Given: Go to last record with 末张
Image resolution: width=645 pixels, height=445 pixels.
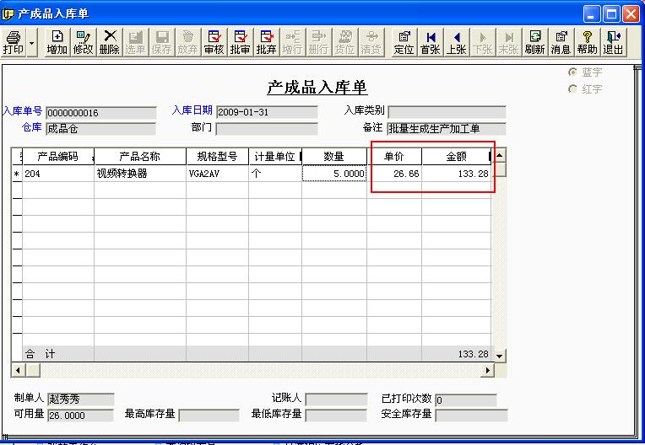Looking at the screenshot, I should tap(508, 42).
